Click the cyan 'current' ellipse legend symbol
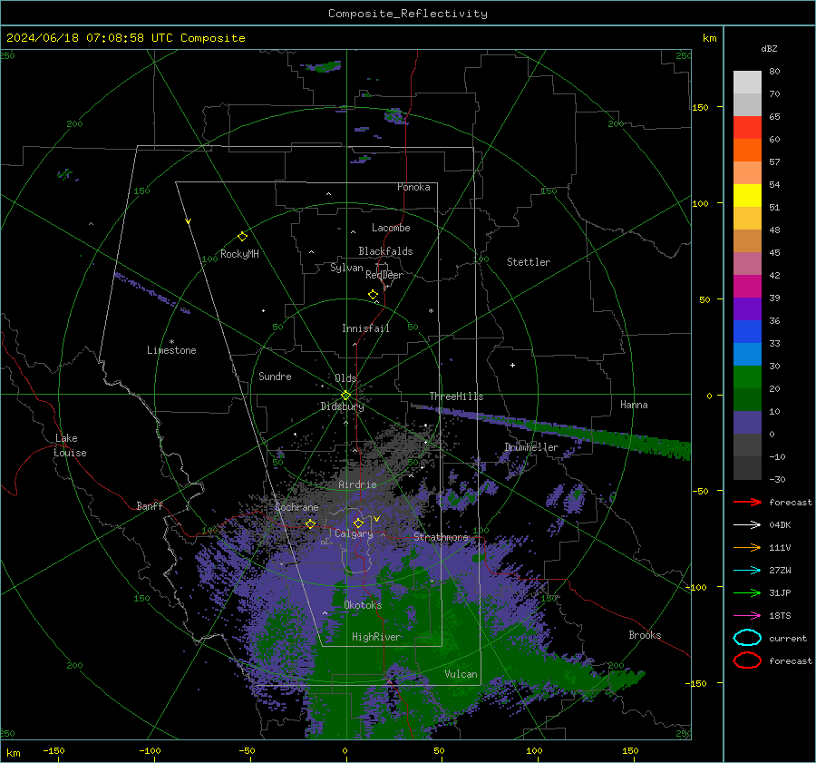 tap(747, 638)
